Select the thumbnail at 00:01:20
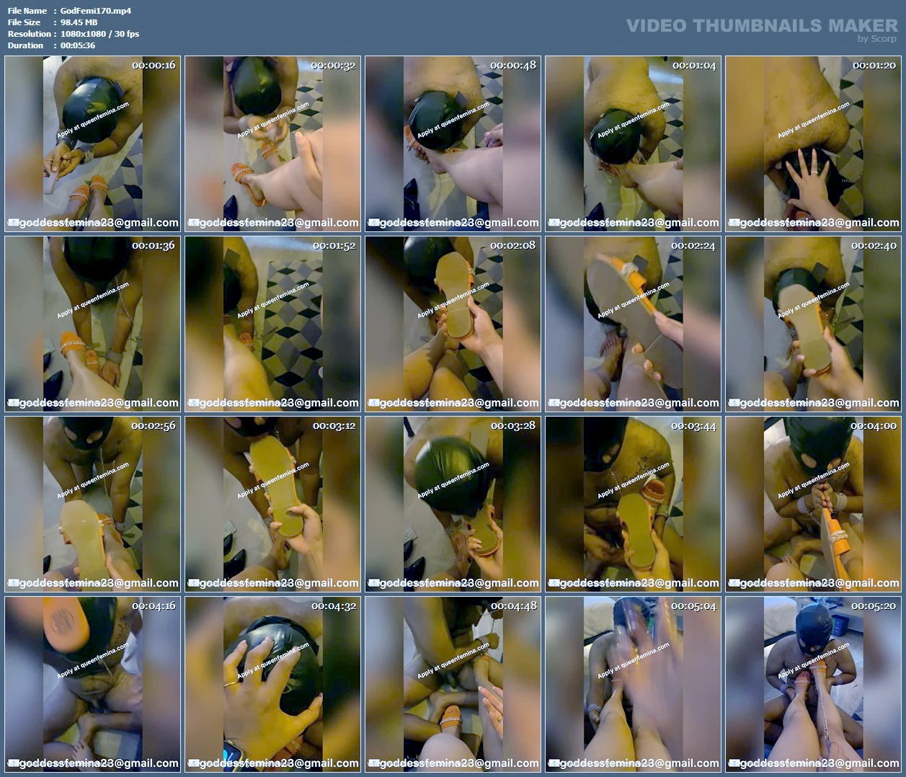 tap(813, 144)
